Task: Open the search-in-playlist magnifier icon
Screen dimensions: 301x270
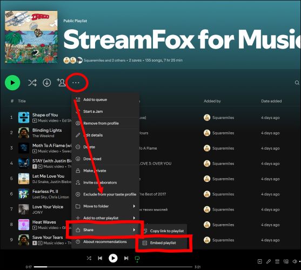Action: (x=297, y=83)
